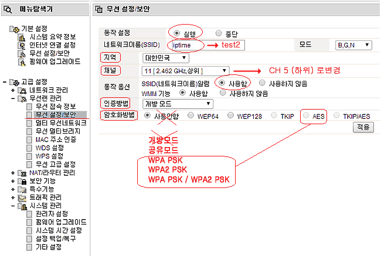Click the 무선 접속 정보 page icon
Image resolution: width=381 pixels, height=256 pixels.
coord(29,107)
